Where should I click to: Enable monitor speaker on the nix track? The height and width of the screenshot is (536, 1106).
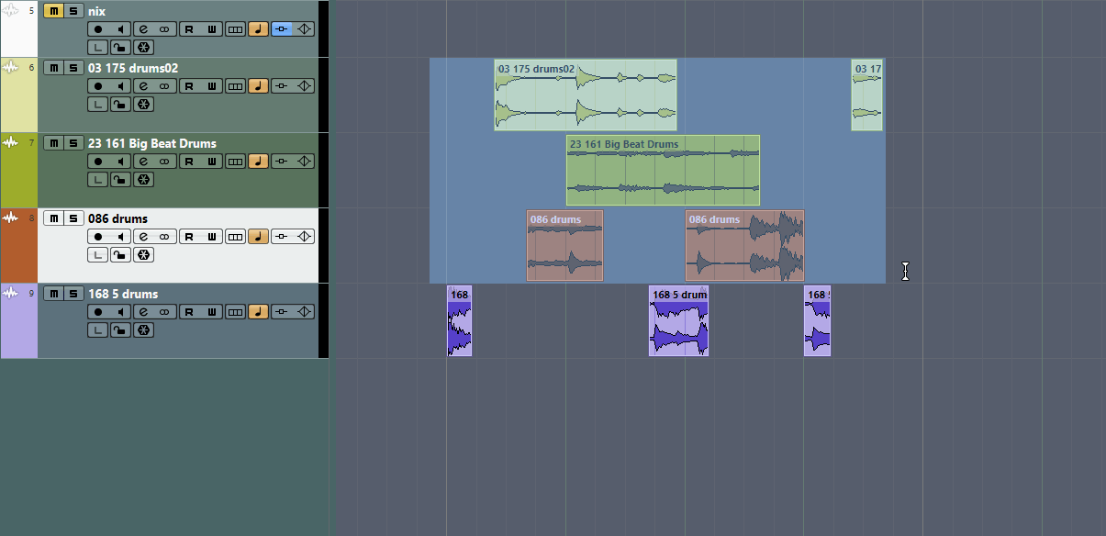(x=120, y=29)
